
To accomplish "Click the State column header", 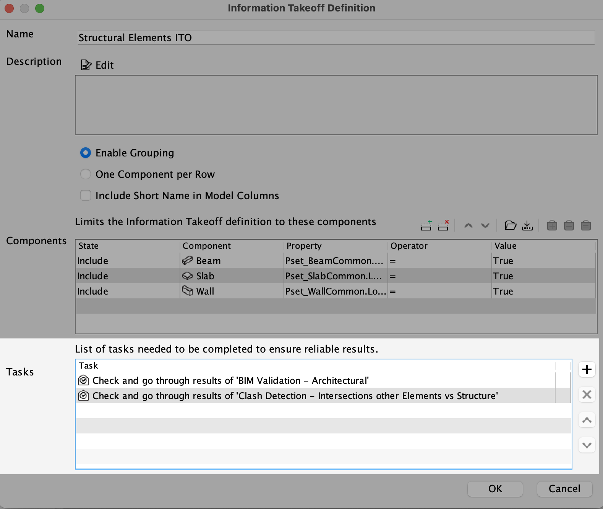I will click(128, 246).
